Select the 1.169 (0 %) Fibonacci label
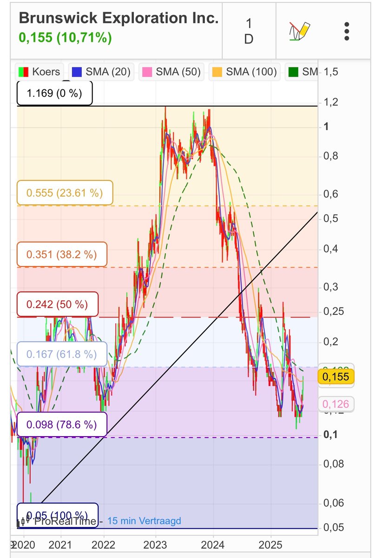381x558 pixels. (x=54, y=93)
